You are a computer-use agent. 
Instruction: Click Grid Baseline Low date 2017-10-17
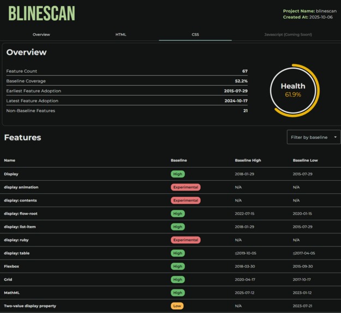tap(302, 280)
